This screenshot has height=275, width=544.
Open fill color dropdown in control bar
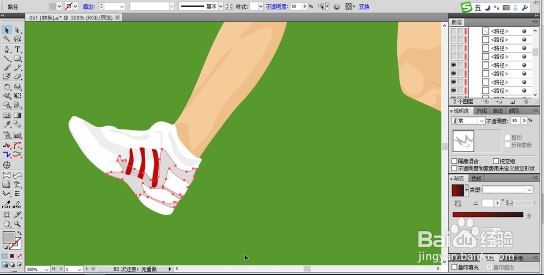point(59,7)
